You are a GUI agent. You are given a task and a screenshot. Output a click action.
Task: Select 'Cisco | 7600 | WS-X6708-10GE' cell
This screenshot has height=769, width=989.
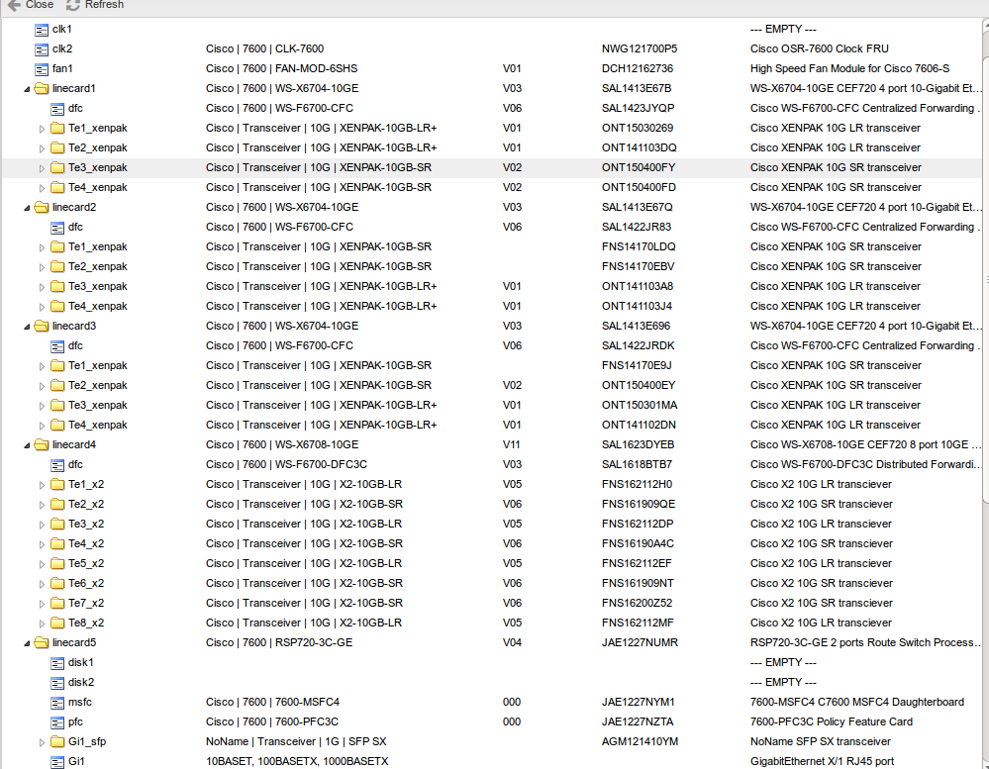coord(282,445)
